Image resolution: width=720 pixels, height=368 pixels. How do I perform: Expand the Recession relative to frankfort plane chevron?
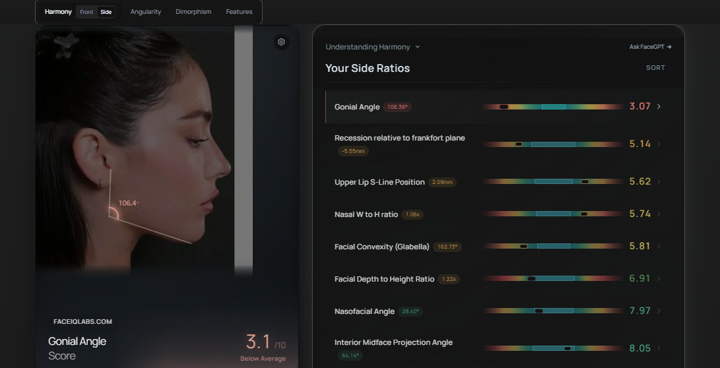point(659,144)
